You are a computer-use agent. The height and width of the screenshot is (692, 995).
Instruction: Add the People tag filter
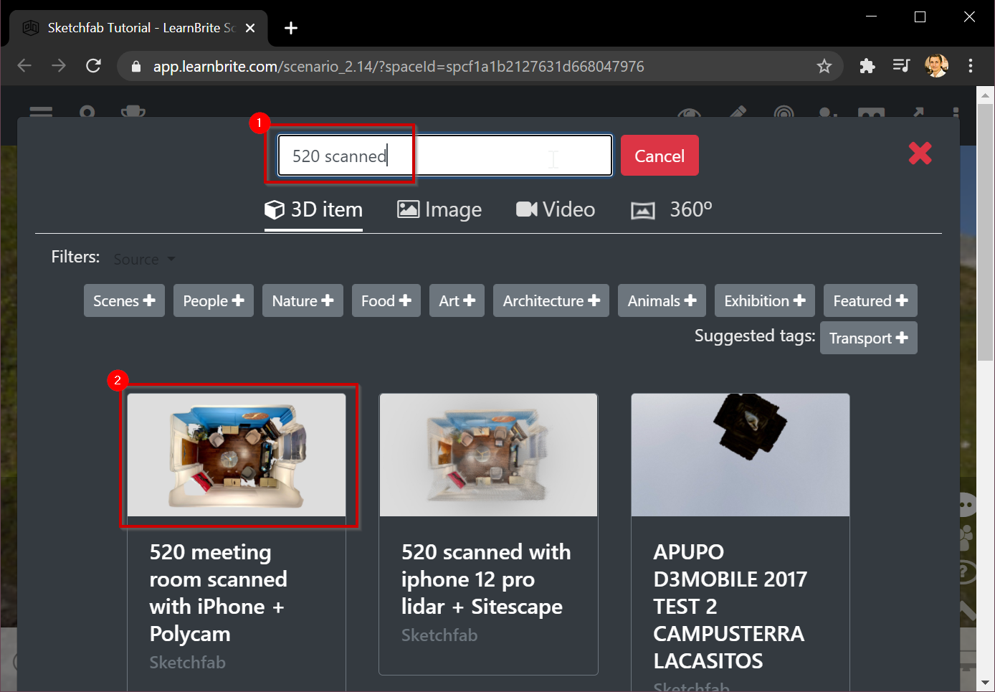click(214, 301)
